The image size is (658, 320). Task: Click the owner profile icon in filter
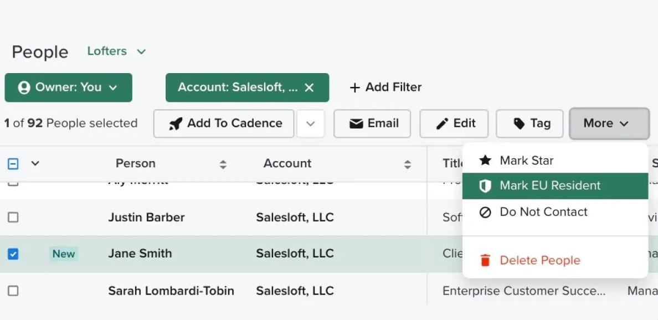tap(24, 87)
